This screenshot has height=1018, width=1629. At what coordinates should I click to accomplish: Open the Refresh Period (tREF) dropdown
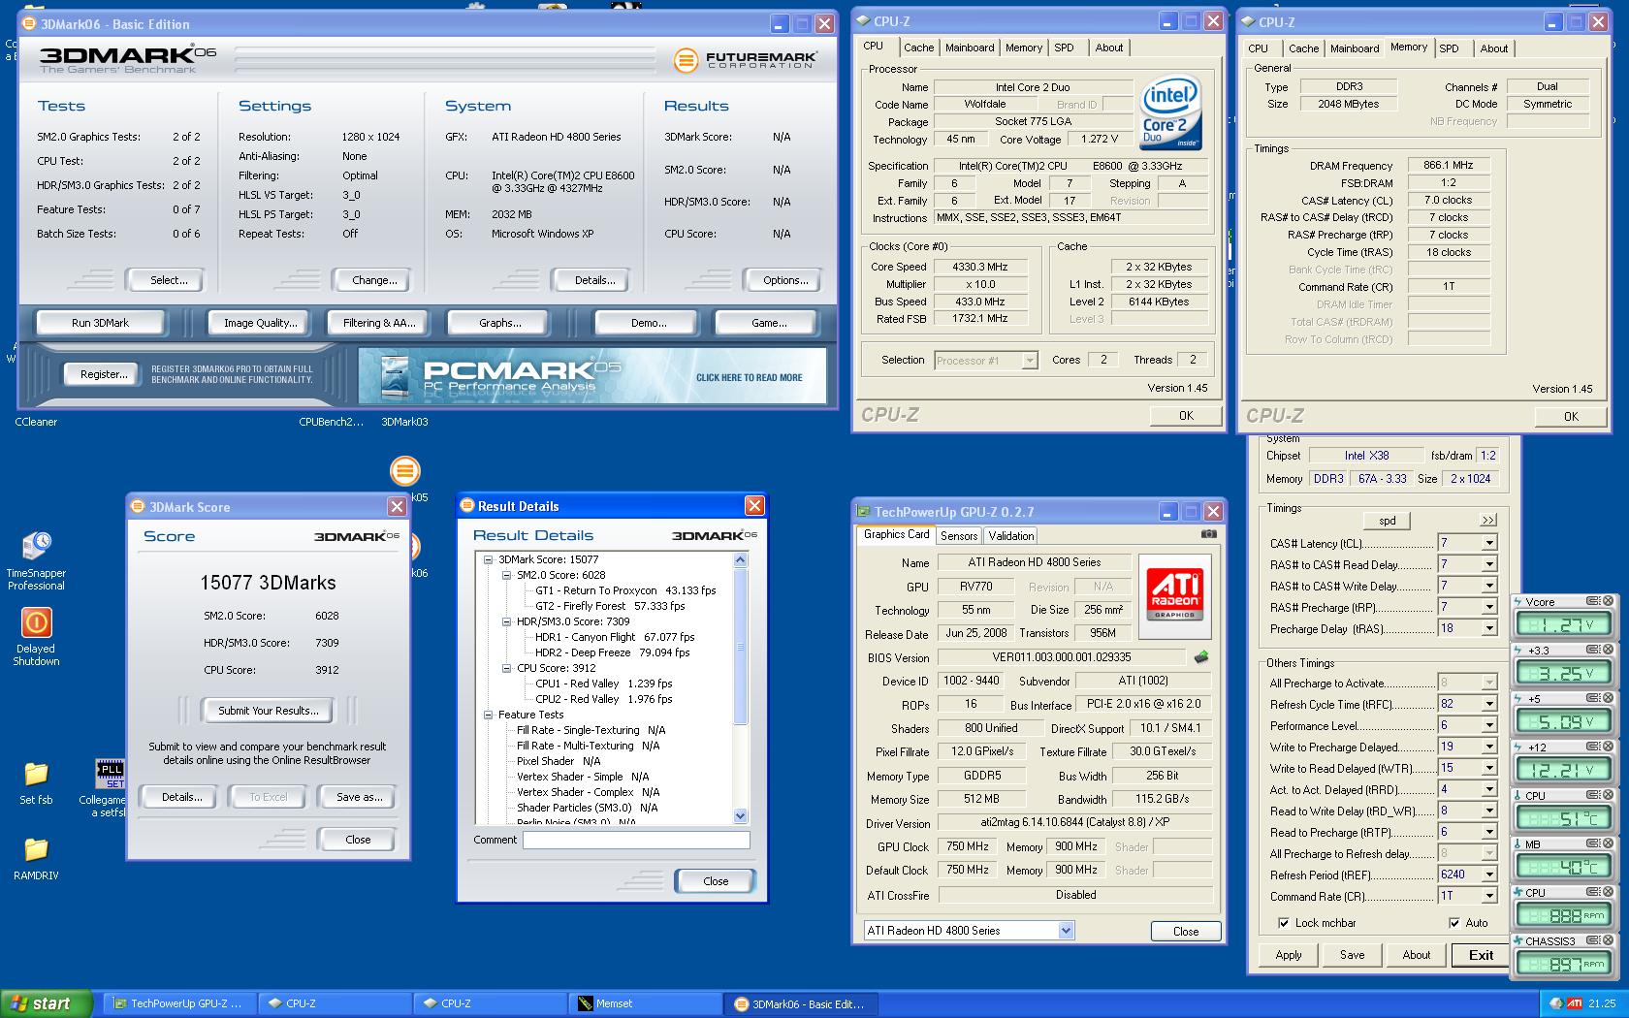click(x=1488, y=875)
